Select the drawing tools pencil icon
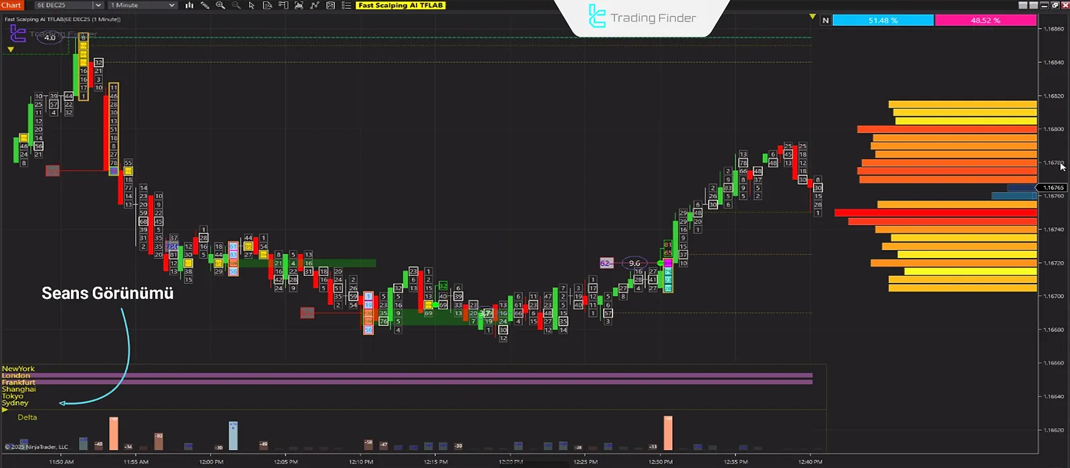Image resolution: width=1070 pixels, height=468 pixels. click(205, 5)
